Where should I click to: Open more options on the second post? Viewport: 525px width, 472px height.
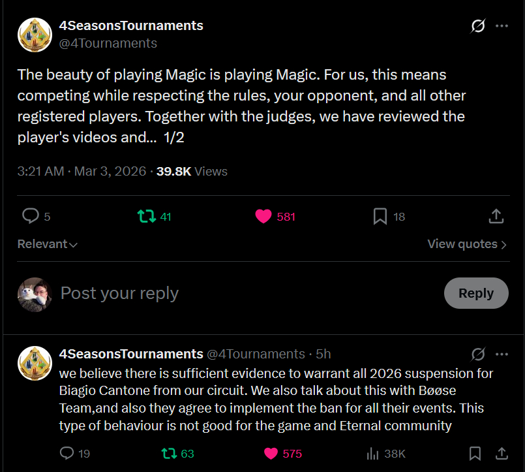[x=502, y=354]
